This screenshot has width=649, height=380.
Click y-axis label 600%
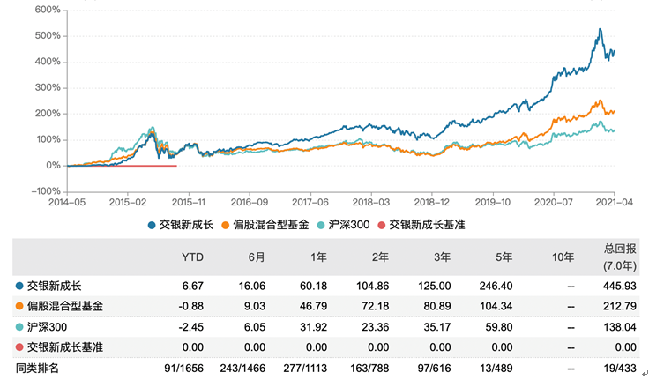[48, 10]
